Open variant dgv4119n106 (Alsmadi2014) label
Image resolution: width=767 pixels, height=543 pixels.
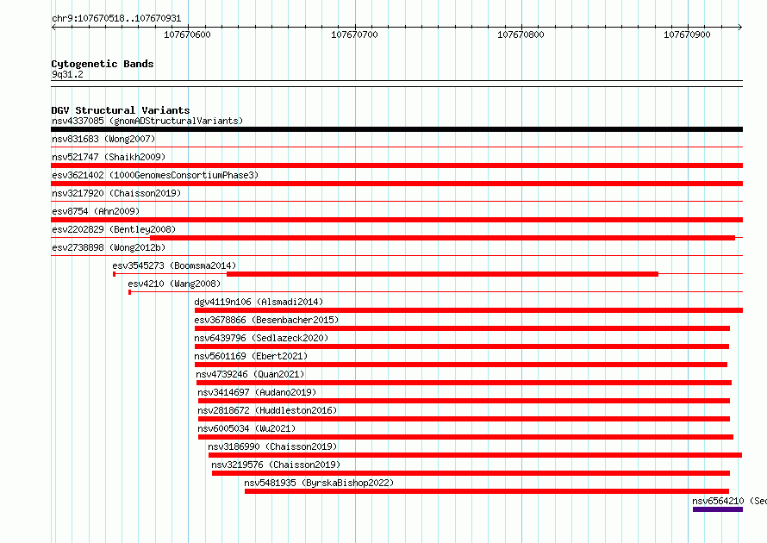[x=259, y=302]
